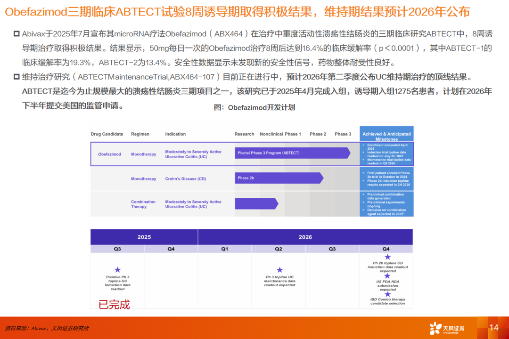Click the 'Drug Candidate' column header
Screen dimensions: 509x339
point(107,134)
